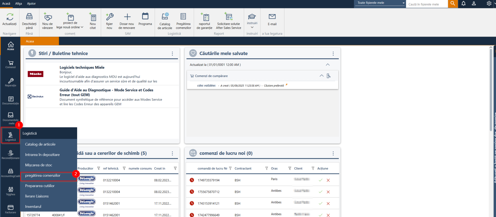Reject work order 1743153914121 with red X

328,204
